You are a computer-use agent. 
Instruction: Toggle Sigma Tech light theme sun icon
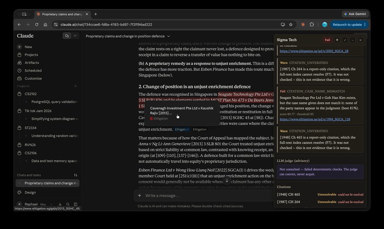[337, 40]
